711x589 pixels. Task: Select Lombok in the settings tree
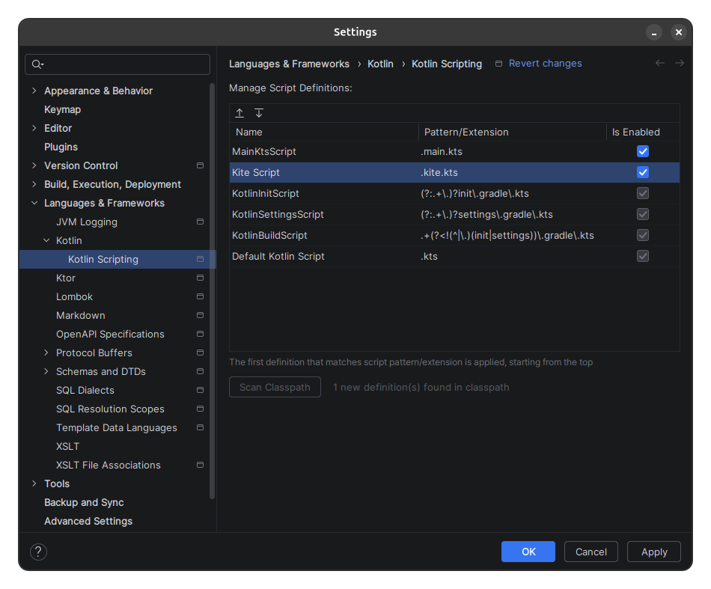74,296
